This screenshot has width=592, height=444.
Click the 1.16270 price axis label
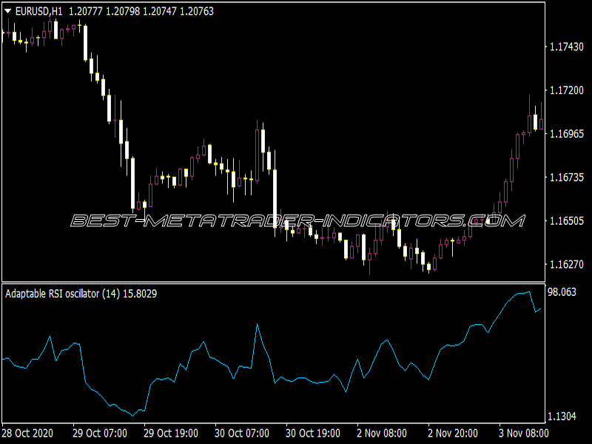point(567,264)
